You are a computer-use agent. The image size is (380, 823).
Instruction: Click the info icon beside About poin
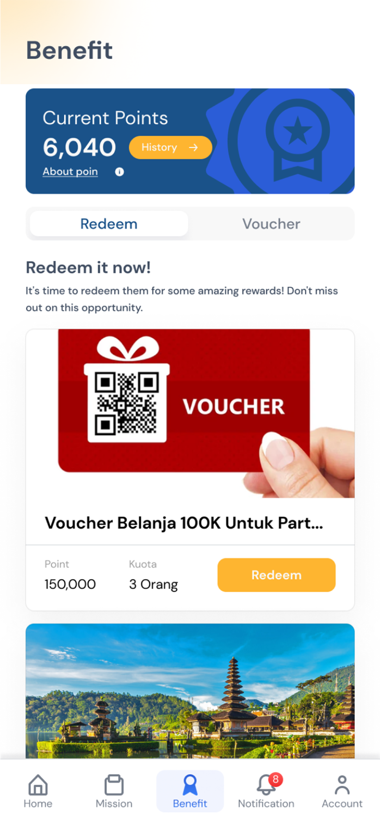(x=119, y=172)
